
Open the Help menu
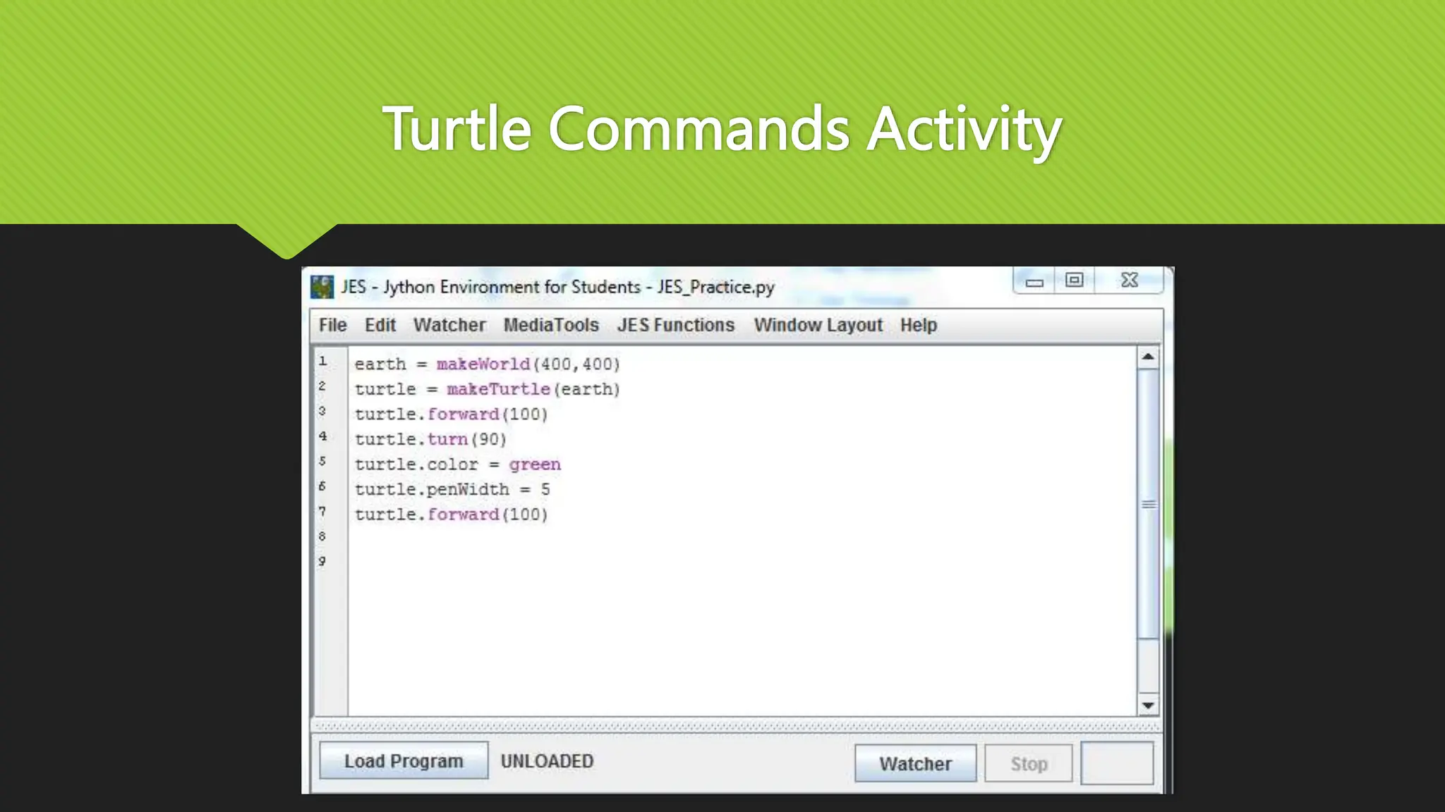[x=919, y=325]
